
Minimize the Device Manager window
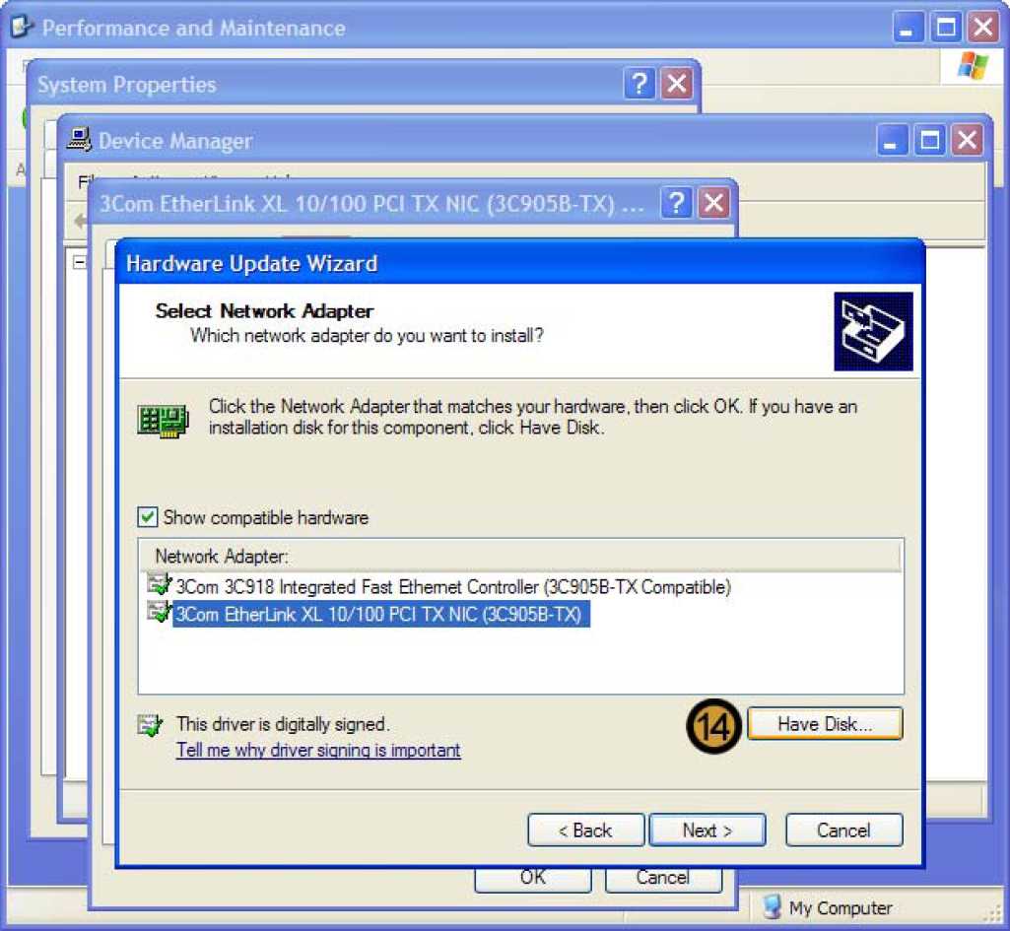click(x=893, y=140)
